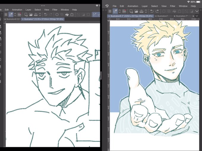Open the Select menu in the right window
The height and width of the screenshot is (151, 202).
click(154, 6)
